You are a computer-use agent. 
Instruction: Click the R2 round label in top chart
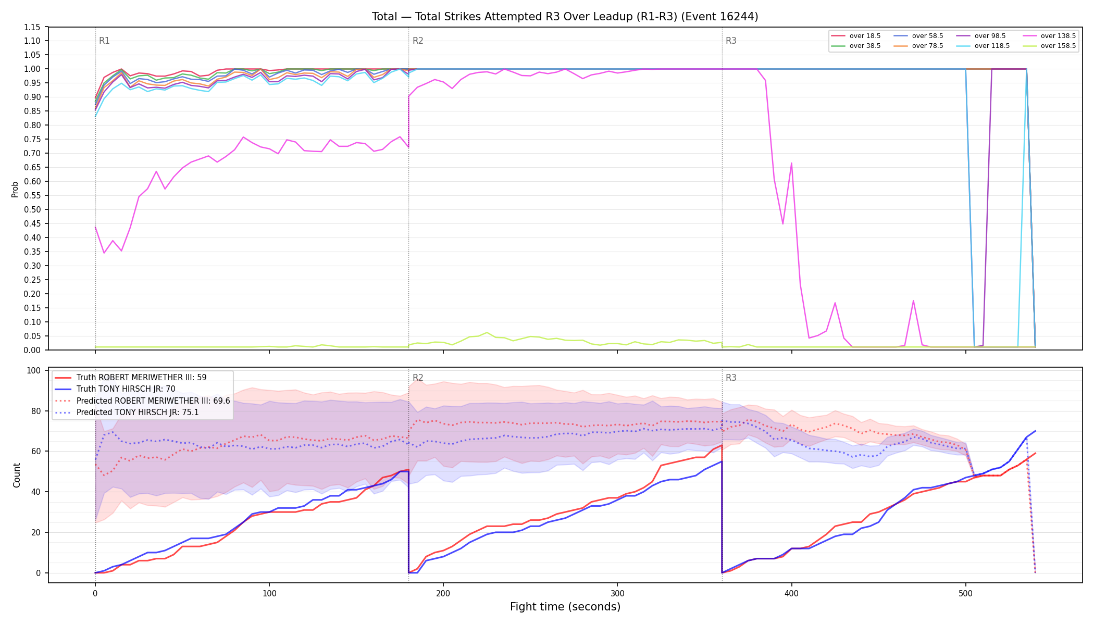[418, 41]
